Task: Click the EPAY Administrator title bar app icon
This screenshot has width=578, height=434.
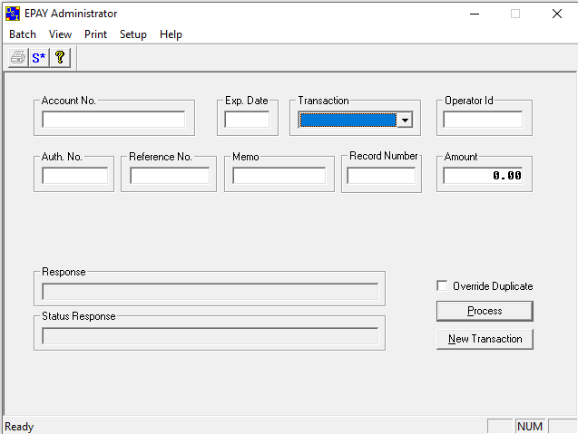Action: (13, 14)
